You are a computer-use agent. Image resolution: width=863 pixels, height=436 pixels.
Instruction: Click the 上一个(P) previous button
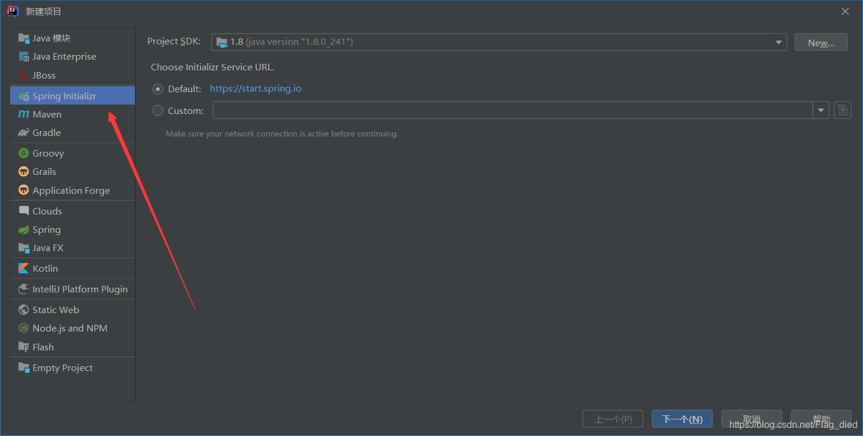coord(613,419)
